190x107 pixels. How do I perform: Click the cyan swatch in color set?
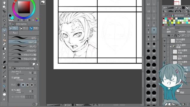[x=166, y=18]
